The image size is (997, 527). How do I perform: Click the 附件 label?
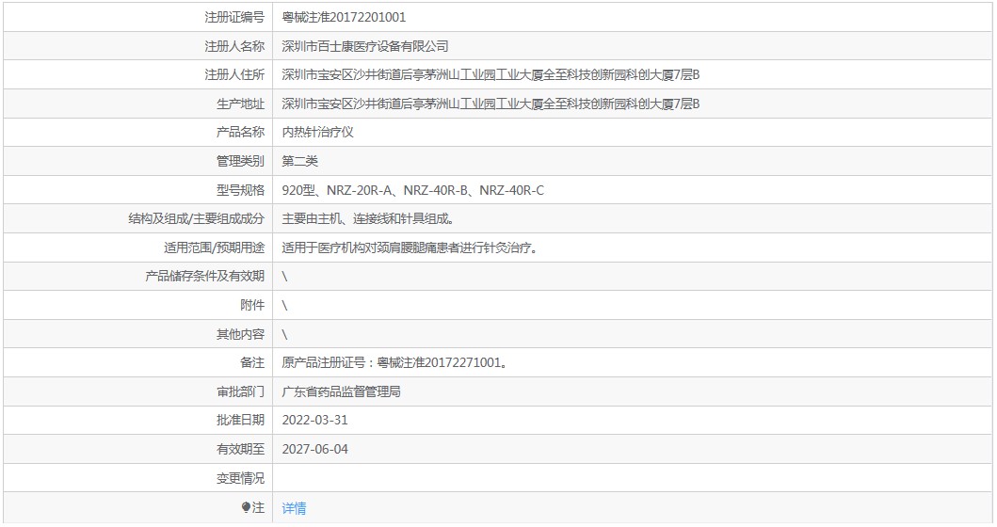251,305
